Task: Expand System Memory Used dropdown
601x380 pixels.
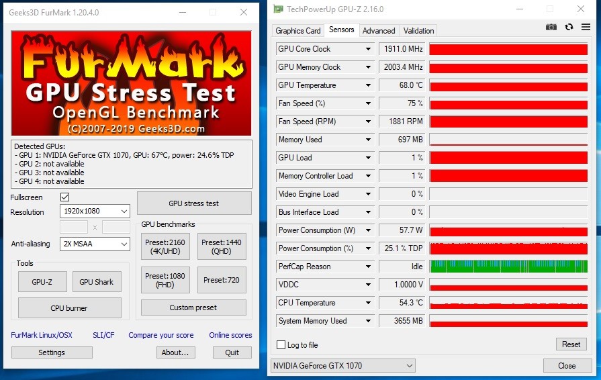Action: [368, 321]
